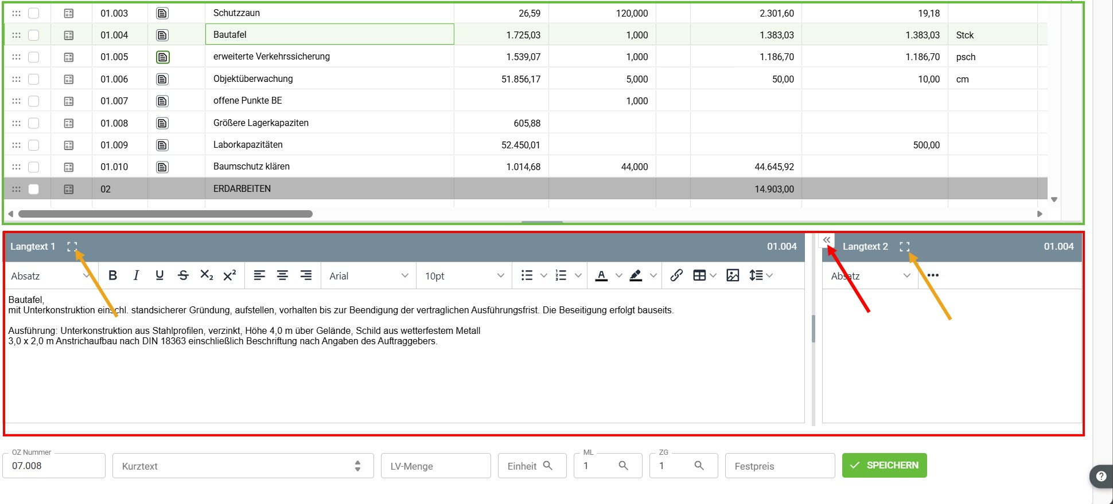The width and height of the screenshot is (1113, 504).
Task: Tick the checkbox for row 01.008
Action: [34, 123]
